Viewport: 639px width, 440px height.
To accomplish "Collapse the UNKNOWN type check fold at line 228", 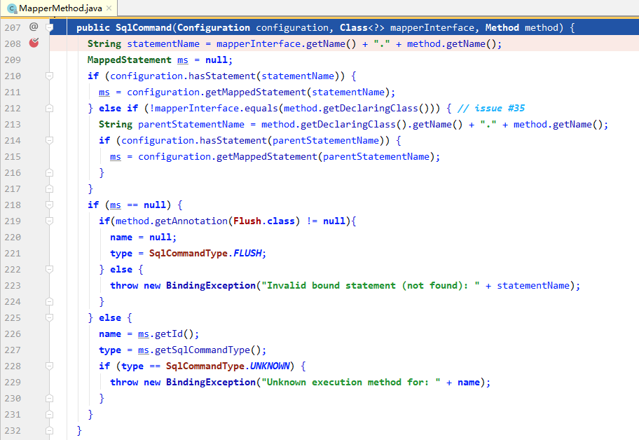I will coord(49,366).
